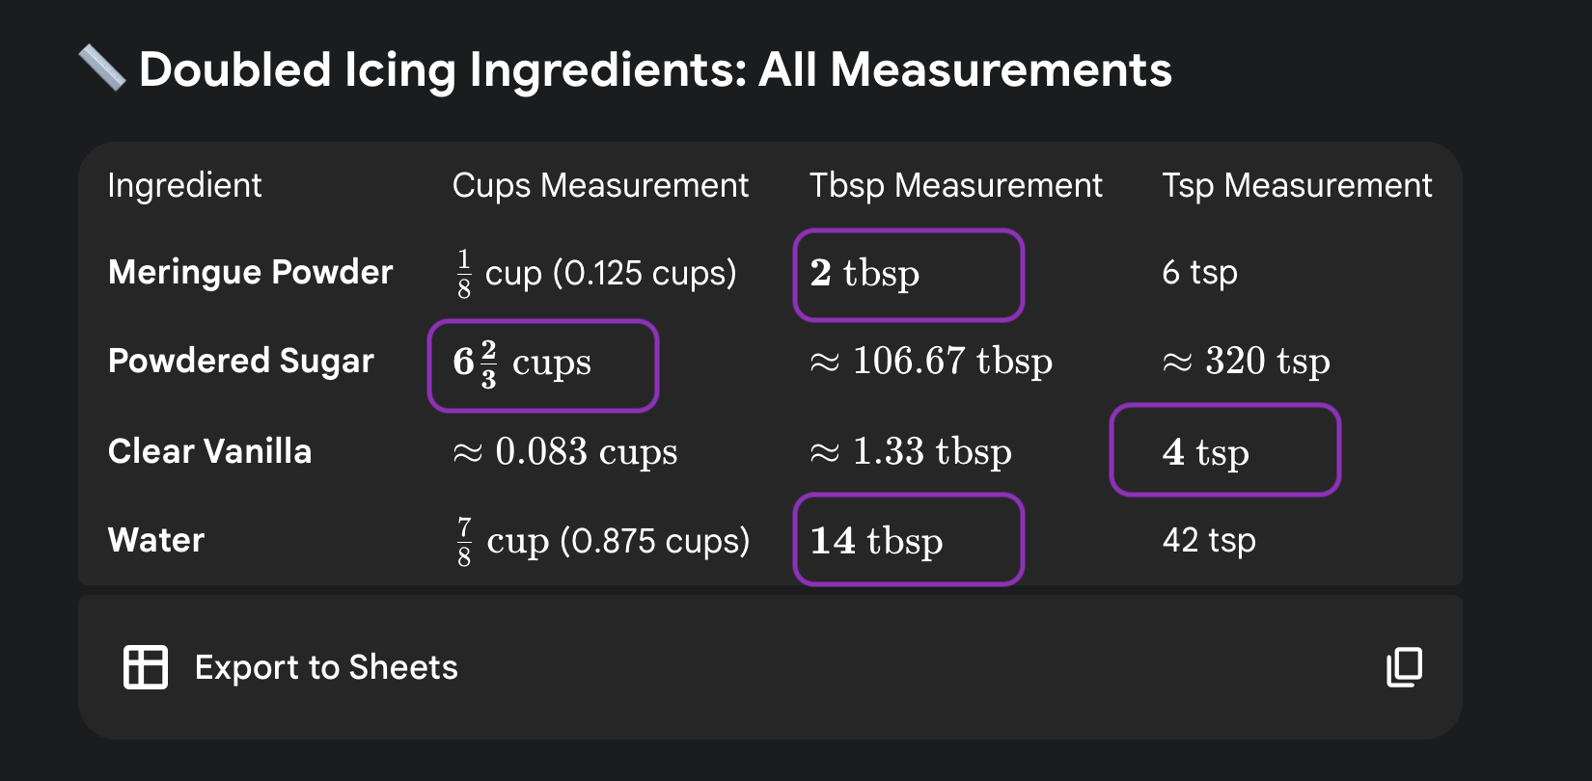
Task: Click the table grid icon beside Export to Sheets
Action: point(145,666)
